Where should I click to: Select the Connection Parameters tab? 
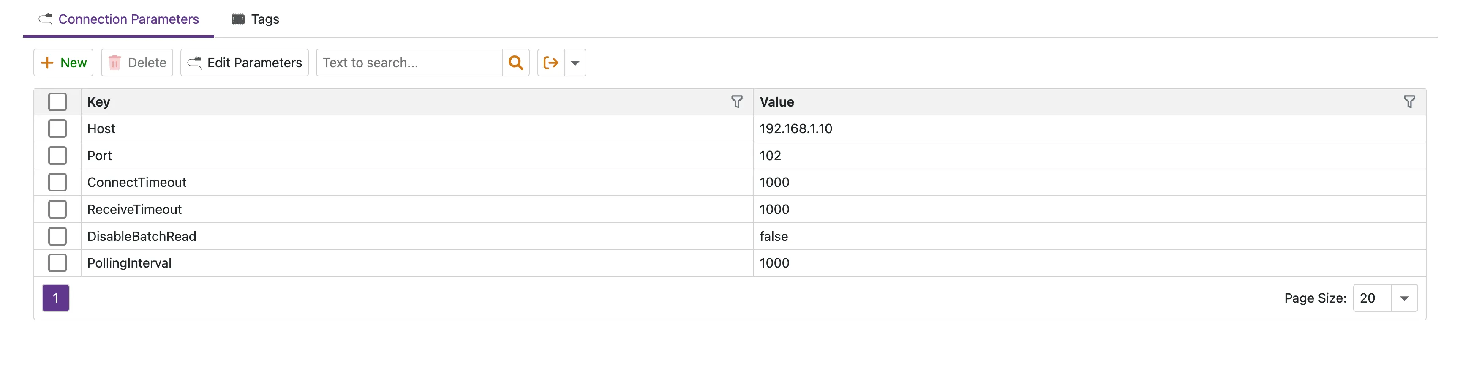click(x=119, y=19)
